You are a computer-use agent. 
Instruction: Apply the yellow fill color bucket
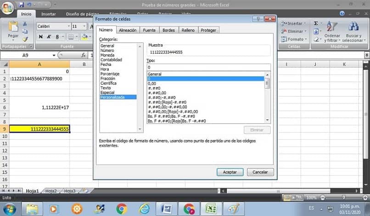tap(84, 37)
